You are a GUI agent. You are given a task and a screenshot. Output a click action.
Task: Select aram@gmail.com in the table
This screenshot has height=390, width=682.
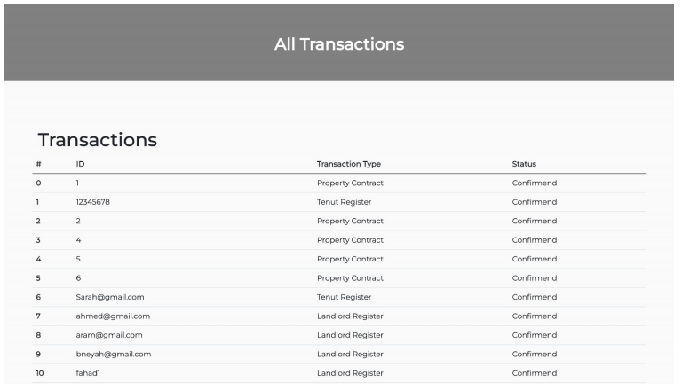109,335
